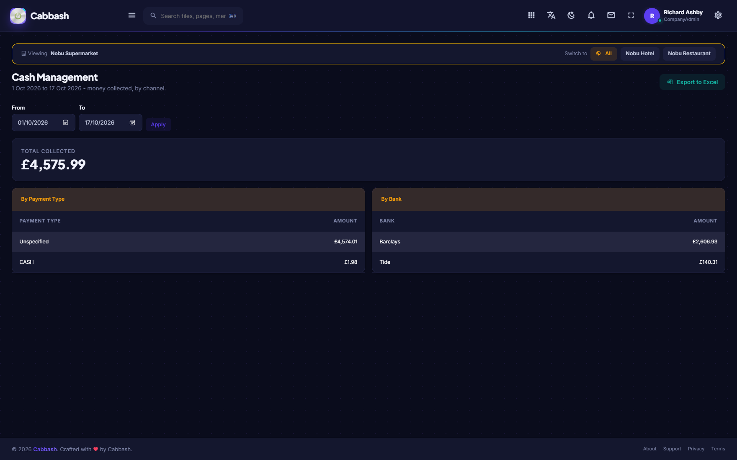Click the Nobu Supermarket viewing label
The width and height of the screenshot is (737, 460).
(74, 54)
